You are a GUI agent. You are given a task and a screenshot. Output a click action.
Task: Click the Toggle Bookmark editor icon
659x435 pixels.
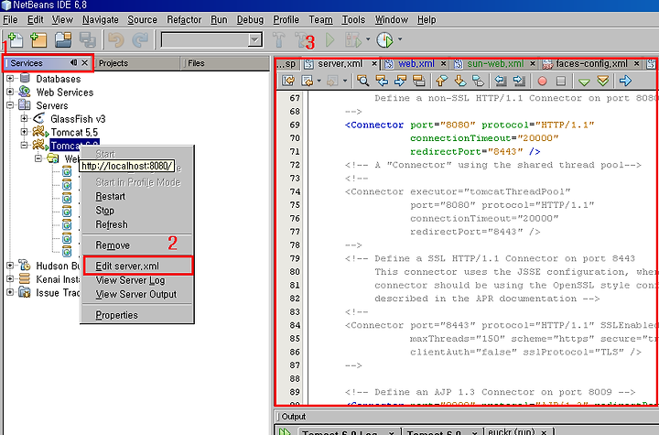[479, 81]
